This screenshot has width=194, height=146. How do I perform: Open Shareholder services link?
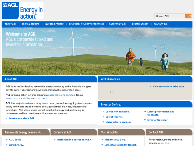(118, 122)
